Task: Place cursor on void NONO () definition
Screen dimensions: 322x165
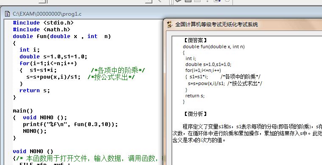Action: (33, 151)
